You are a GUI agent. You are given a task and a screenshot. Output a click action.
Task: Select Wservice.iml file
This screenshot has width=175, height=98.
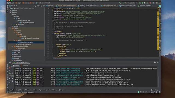[x=17, y=60]
